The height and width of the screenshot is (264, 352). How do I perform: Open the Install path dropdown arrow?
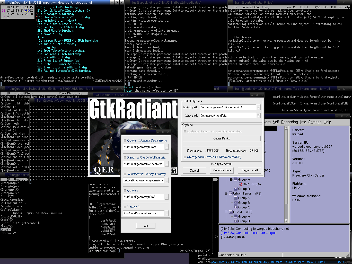point(258,107)
